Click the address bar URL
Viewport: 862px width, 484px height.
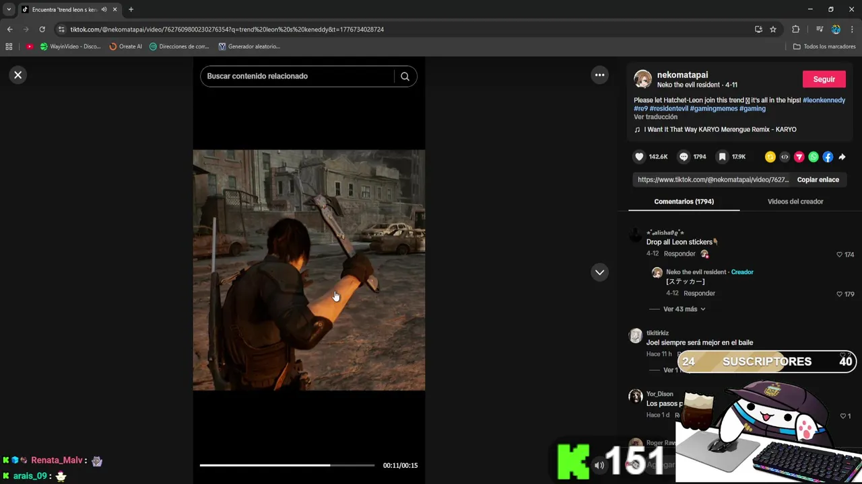tap(227, 30)
